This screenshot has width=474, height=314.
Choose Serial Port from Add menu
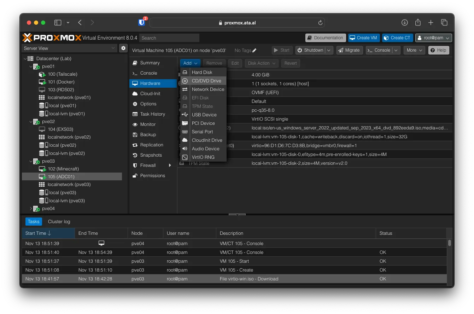click(x=203, y=132)
